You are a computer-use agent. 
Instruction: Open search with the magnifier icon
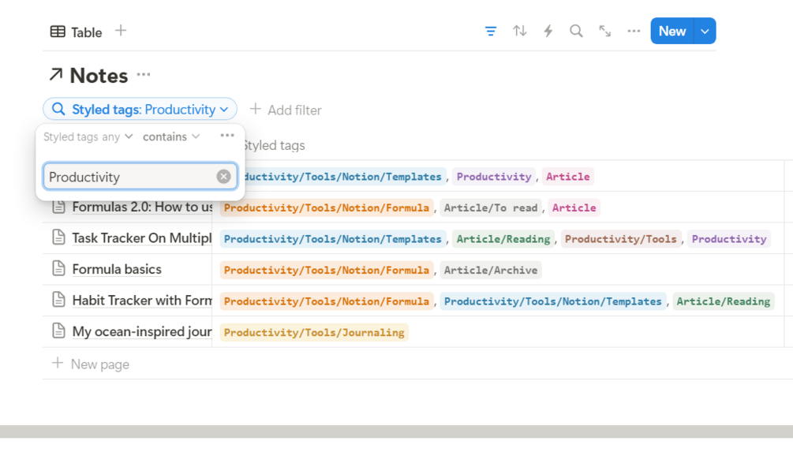coord(576,32)
